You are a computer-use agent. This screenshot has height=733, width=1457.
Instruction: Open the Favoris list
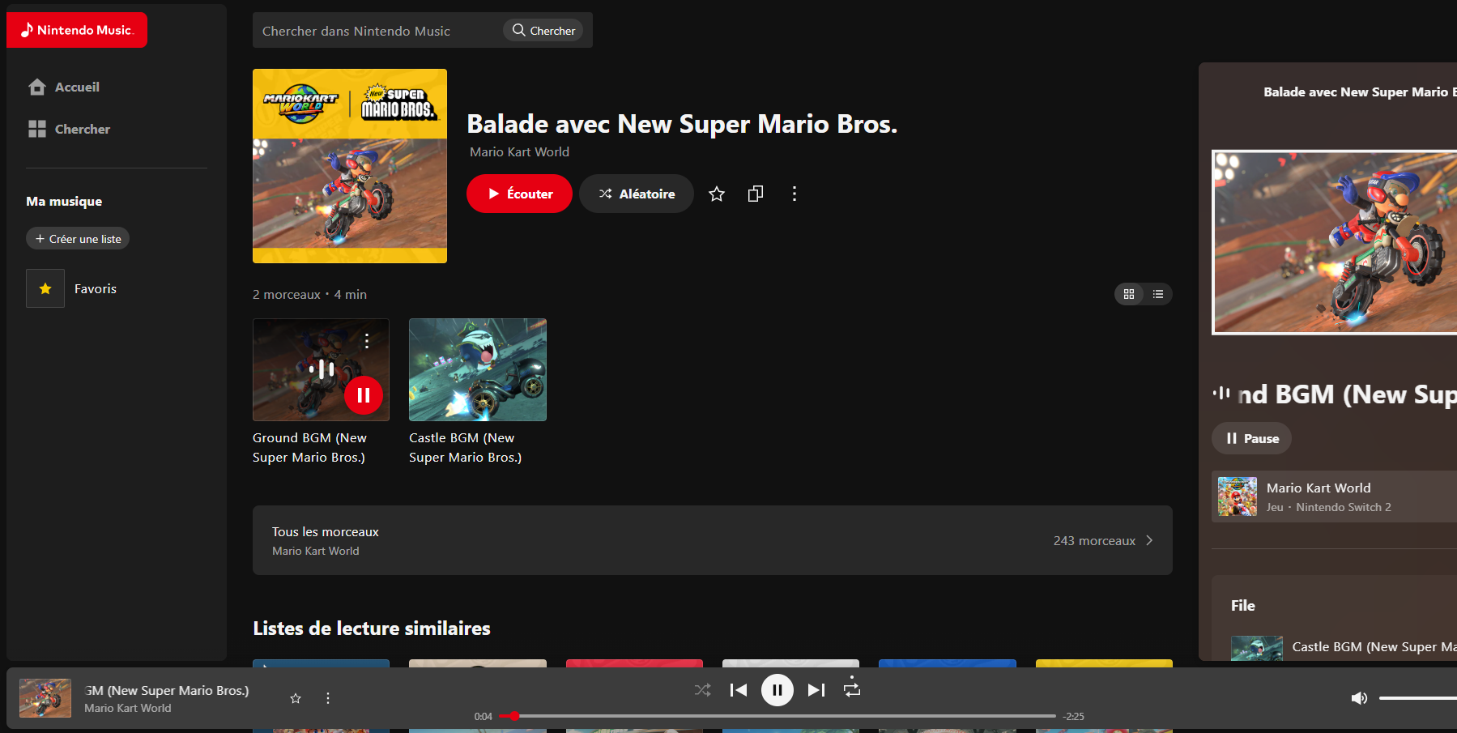96,288
